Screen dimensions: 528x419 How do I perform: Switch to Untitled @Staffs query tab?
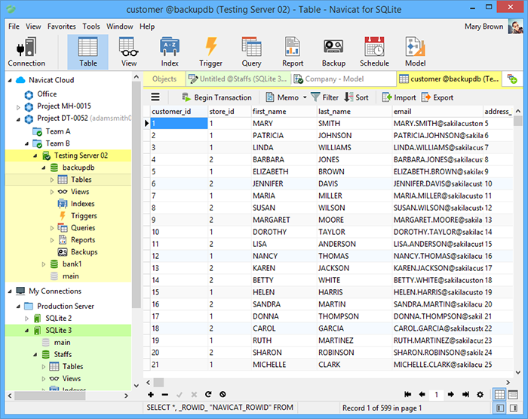tap(238, 79)
